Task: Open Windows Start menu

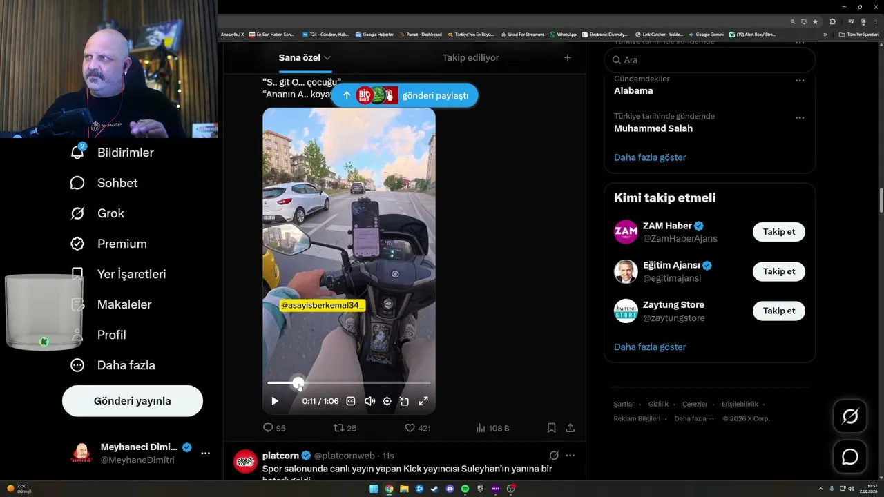Action: click(x=374, y=489)
